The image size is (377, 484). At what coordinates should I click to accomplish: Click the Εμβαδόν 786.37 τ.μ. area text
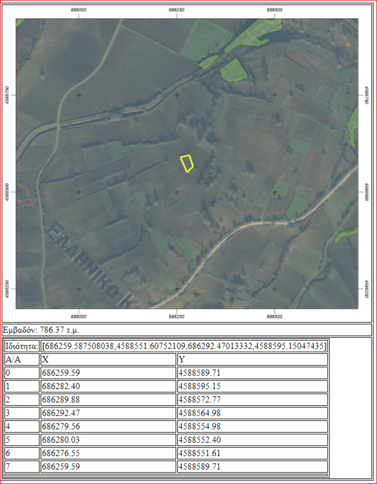(41, 330)
